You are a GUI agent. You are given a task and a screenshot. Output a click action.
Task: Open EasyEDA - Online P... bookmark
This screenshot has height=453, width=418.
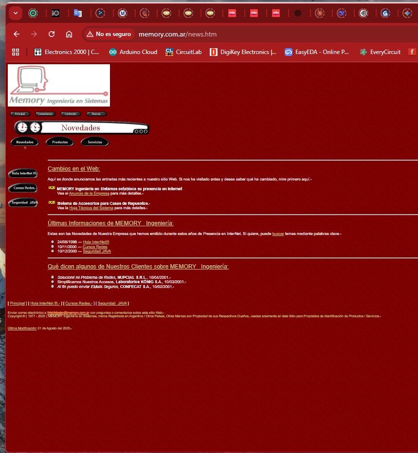point(289,52)
